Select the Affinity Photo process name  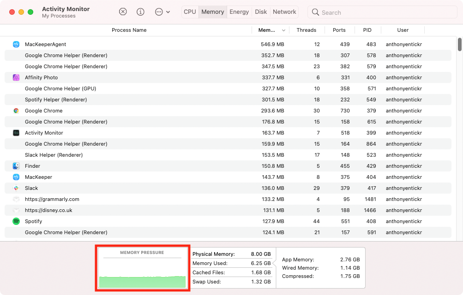tap(42, 77)
